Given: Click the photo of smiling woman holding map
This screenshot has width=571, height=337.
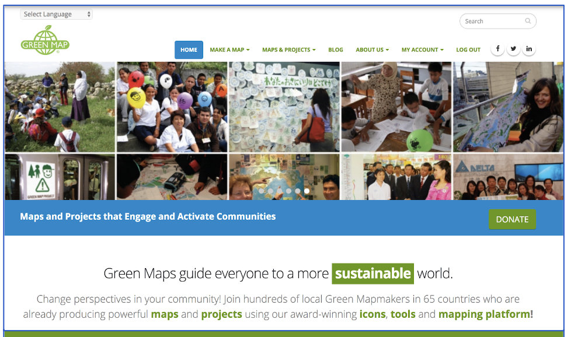Looking at the screenshot, I should tap(509, 107).
